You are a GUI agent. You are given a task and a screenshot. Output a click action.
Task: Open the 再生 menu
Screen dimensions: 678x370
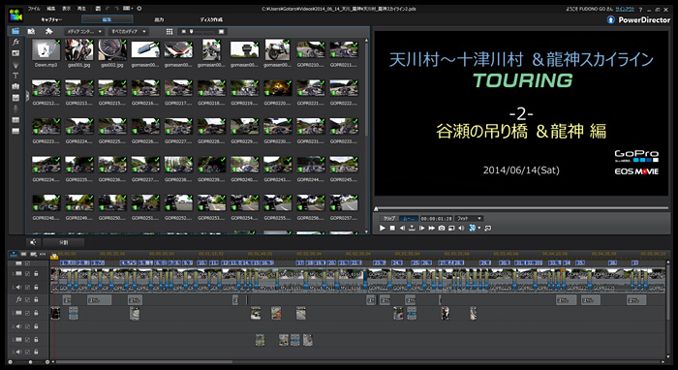[81, 9]
